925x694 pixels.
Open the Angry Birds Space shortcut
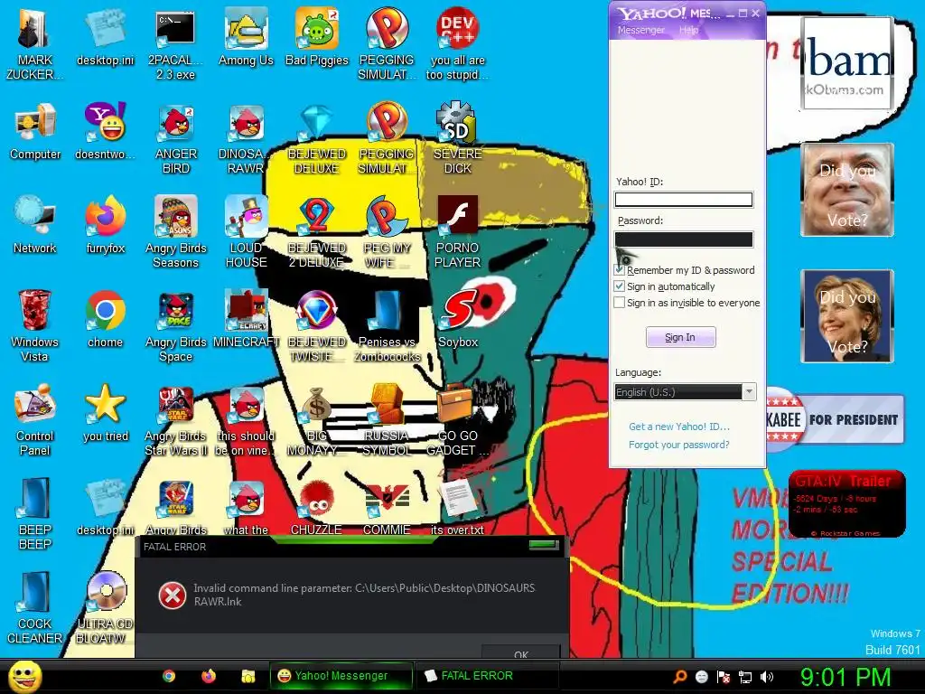[176, 325]
